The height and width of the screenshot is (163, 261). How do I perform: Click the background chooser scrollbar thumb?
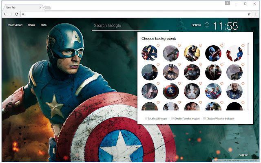(x=248, y=49)
